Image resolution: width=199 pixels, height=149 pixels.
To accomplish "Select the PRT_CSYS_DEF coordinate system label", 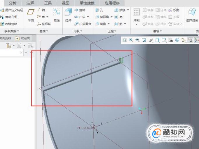I will click(x=86, y=128).
